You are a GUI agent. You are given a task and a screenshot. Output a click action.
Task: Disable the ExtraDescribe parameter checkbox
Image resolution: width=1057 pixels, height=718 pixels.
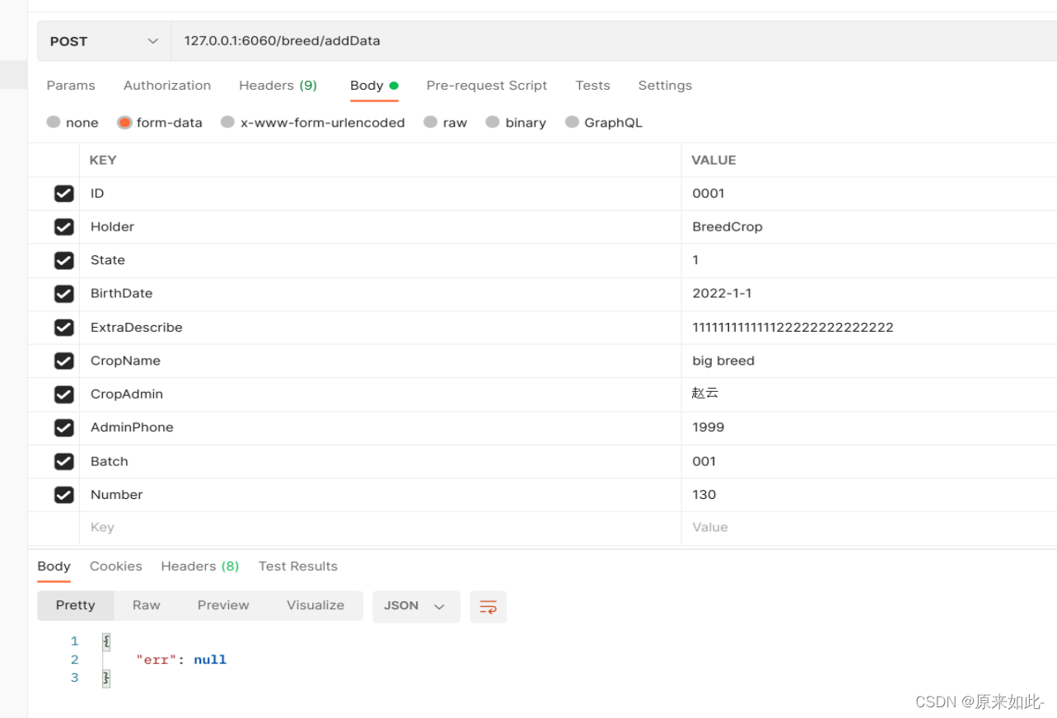(63, 327)
